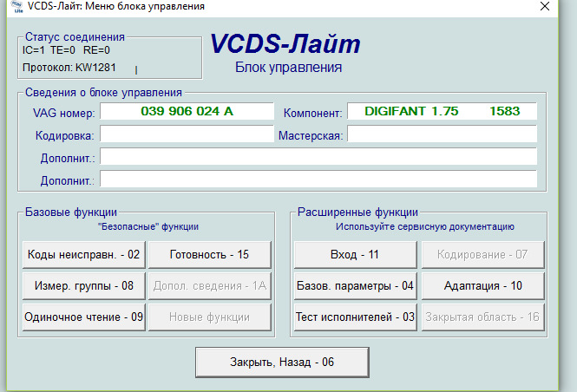Screen dimensions: 577x392
Task: Click the first Дополнит. field
Action: (x=318, y=157)
